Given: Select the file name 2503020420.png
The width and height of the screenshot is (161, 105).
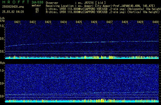Looking at the screenshot, I should pyautogui.click(x=13, y=7).
